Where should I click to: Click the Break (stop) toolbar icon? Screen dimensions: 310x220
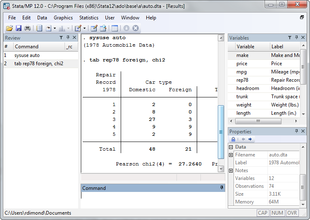point(135,28)
